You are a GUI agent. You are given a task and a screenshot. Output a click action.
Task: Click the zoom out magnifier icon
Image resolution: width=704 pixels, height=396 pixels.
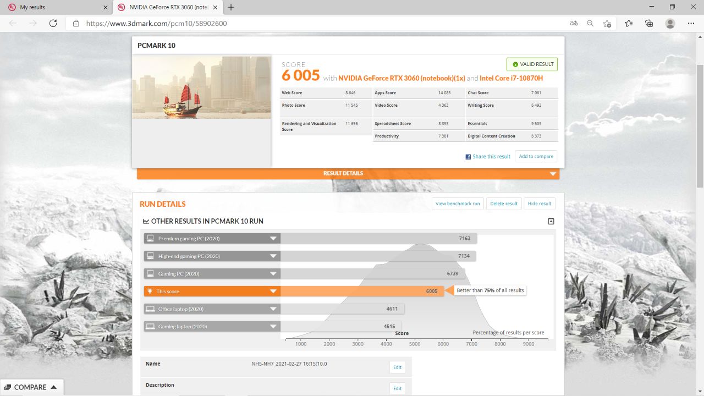(590, 23)
